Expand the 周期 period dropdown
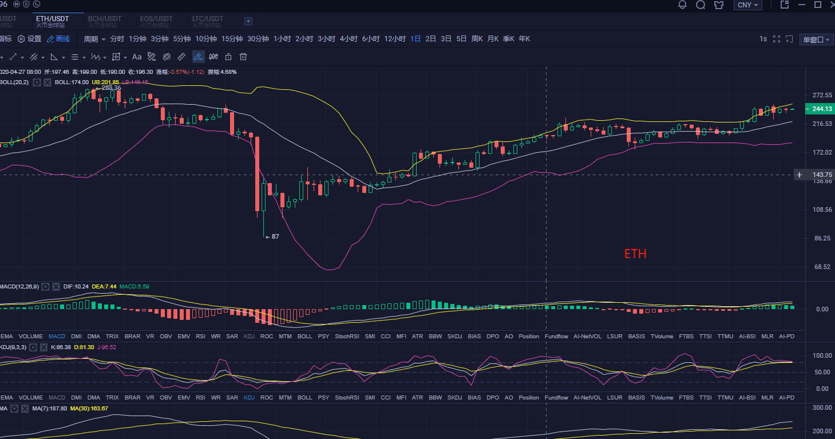The height and width of the screenshot is (439, 835). click(94, 39)
